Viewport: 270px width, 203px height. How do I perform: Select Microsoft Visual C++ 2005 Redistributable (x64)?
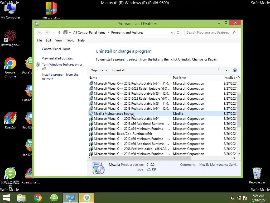(x=162, y=119)
